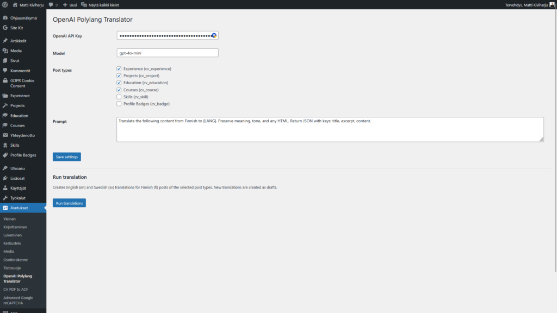Click the Artikkelit pin icon in sidebar
Viewport: 557px width, 313px height.
pos(5,41)
